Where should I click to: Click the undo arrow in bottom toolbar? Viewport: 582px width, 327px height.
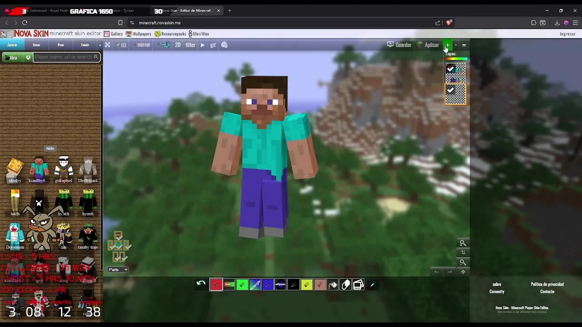tap(201, 284)
